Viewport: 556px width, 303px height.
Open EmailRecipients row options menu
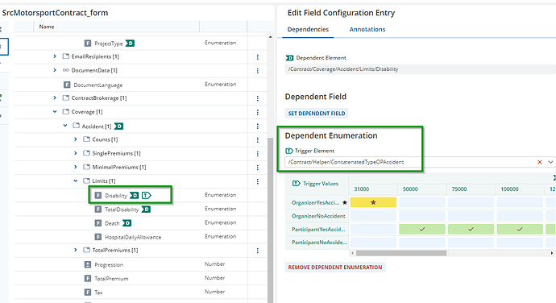point(257,56)
